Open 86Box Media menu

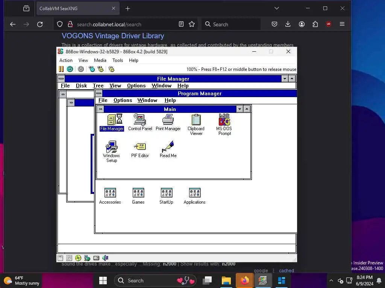click(100, 60)
